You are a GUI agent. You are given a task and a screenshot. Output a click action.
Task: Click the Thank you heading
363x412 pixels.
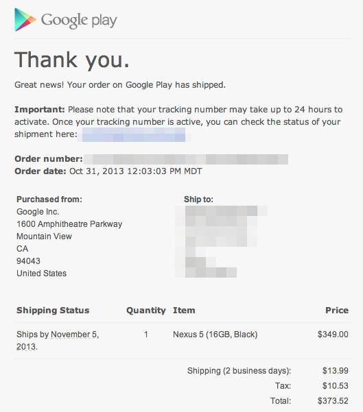tap(72, 60)
